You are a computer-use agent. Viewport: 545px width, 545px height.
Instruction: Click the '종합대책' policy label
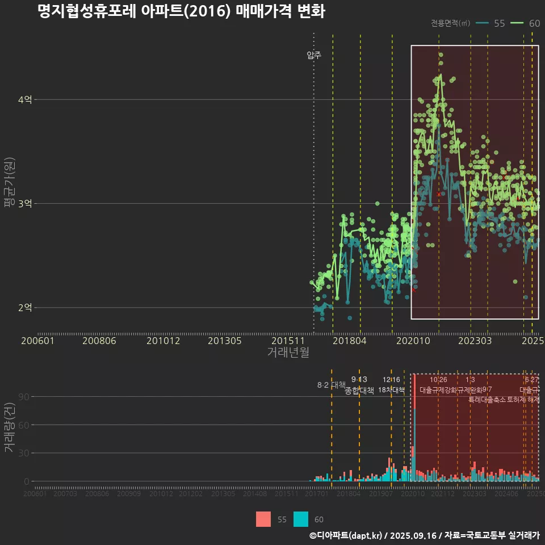click(359, 391)
